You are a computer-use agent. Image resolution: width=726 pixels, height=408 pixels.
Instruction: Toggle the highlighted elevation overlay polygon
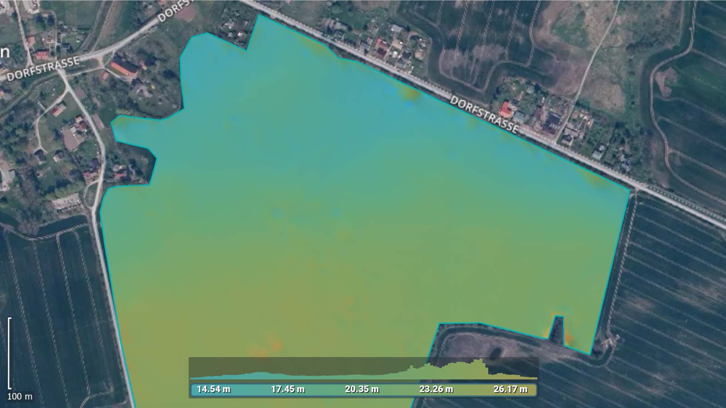[x=363, y=204]
